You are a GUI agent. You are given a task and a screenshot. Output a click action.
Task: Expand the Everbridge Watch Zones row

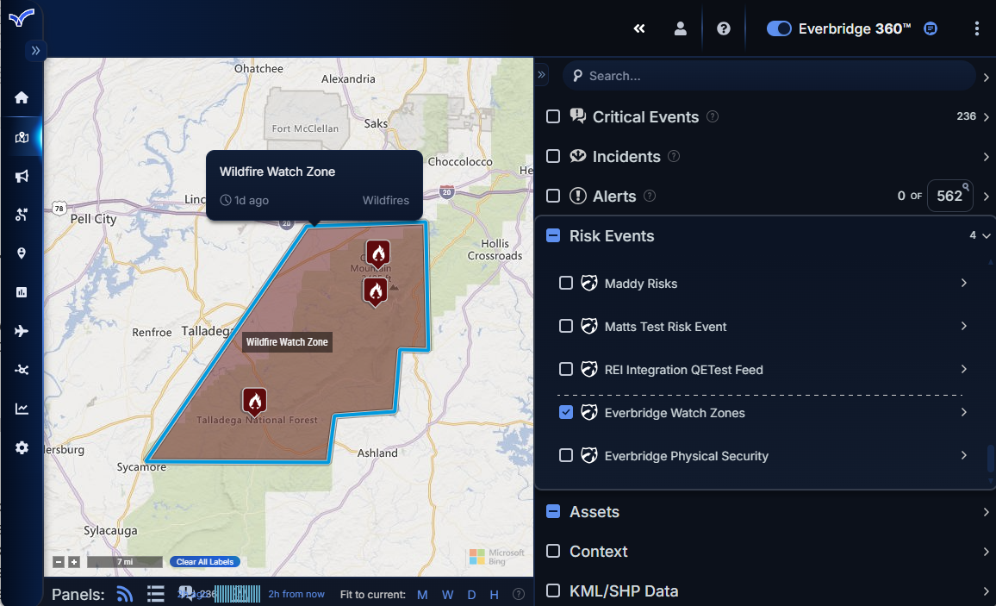(x=963, y=412)
